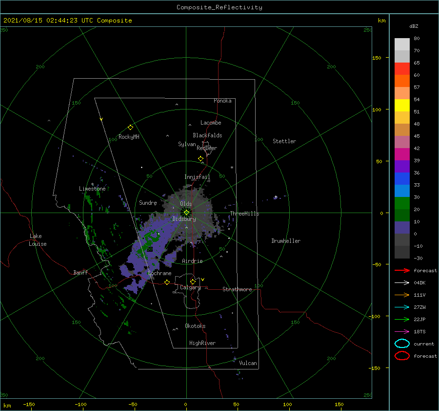Pick the 51–54 dBZ yellow swatch

click(x=402, y=106)
